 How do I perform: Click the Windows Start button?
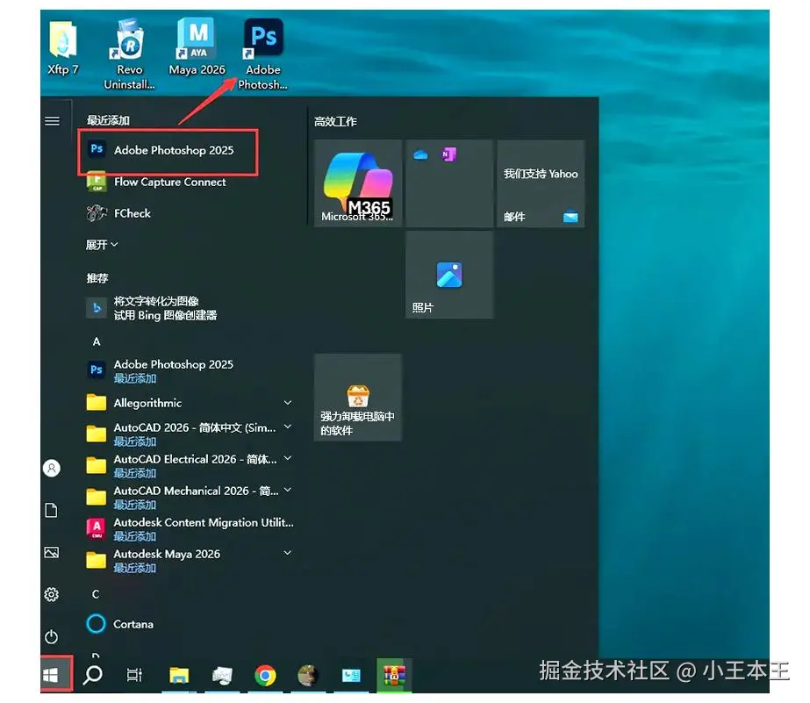(x=51, y=675)
